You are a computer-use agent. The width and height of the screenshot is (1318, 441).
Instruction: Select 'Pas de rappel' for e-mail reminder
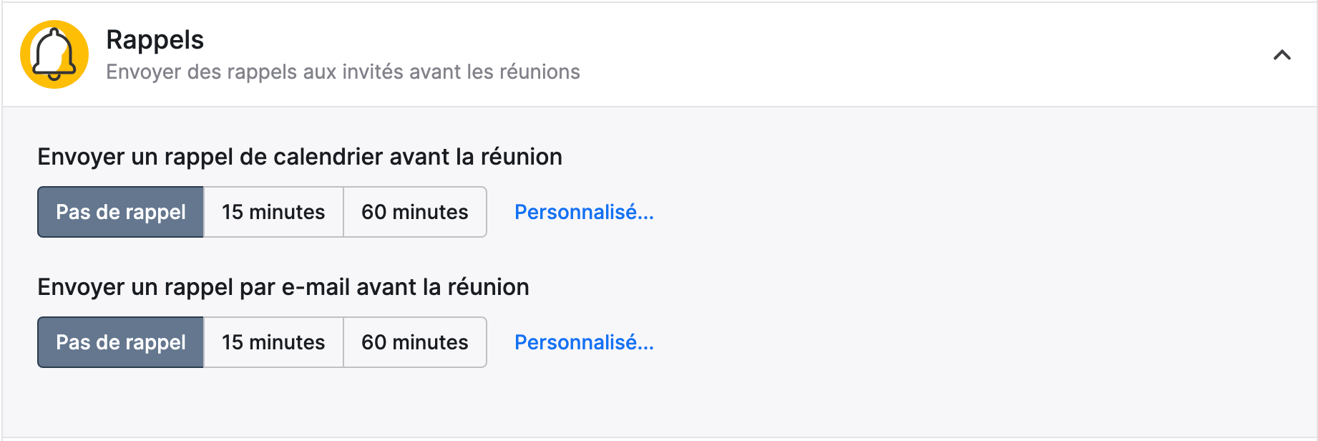coord(121,342)
